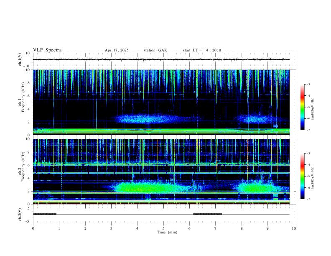Click the "ch.3(V)" axis label
331x256 pixels.
[x=20, y=215]
